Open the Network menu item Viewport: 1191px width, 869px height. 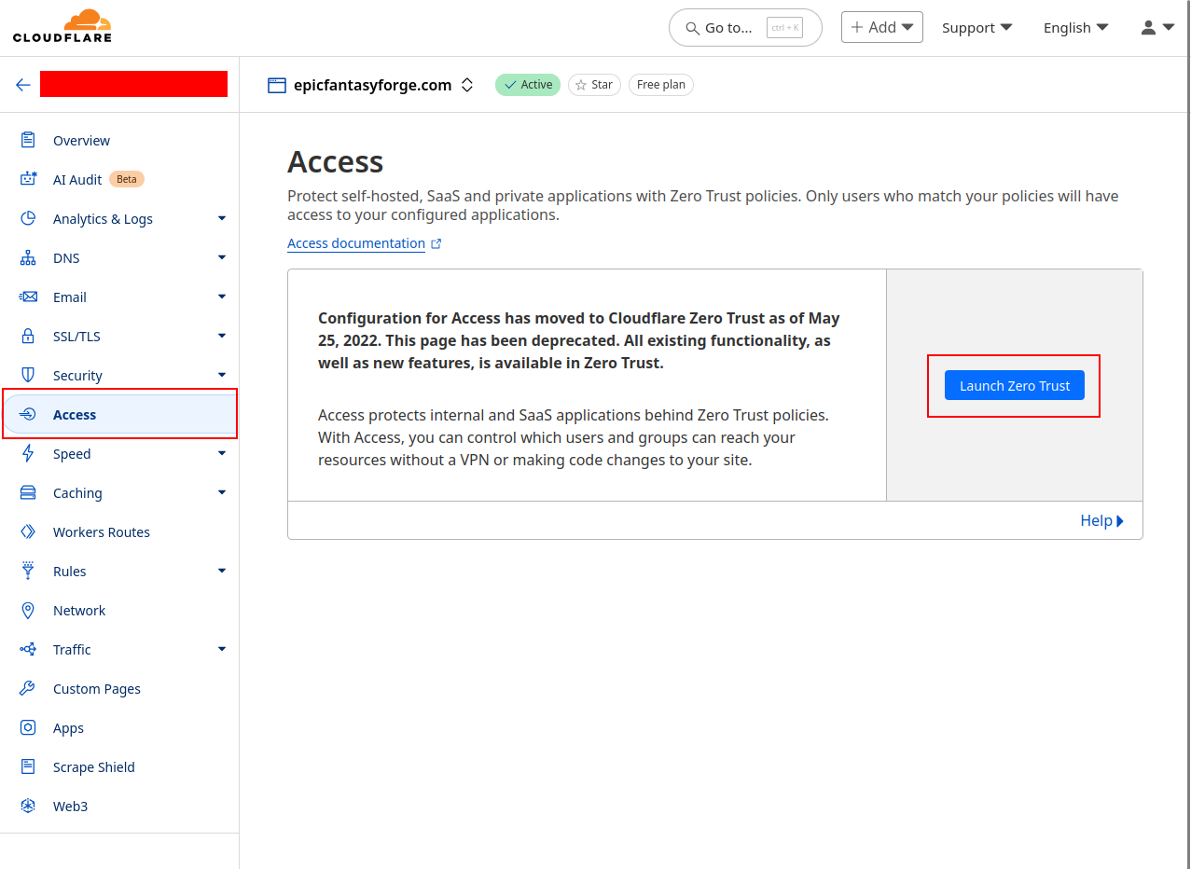(79, 610)
